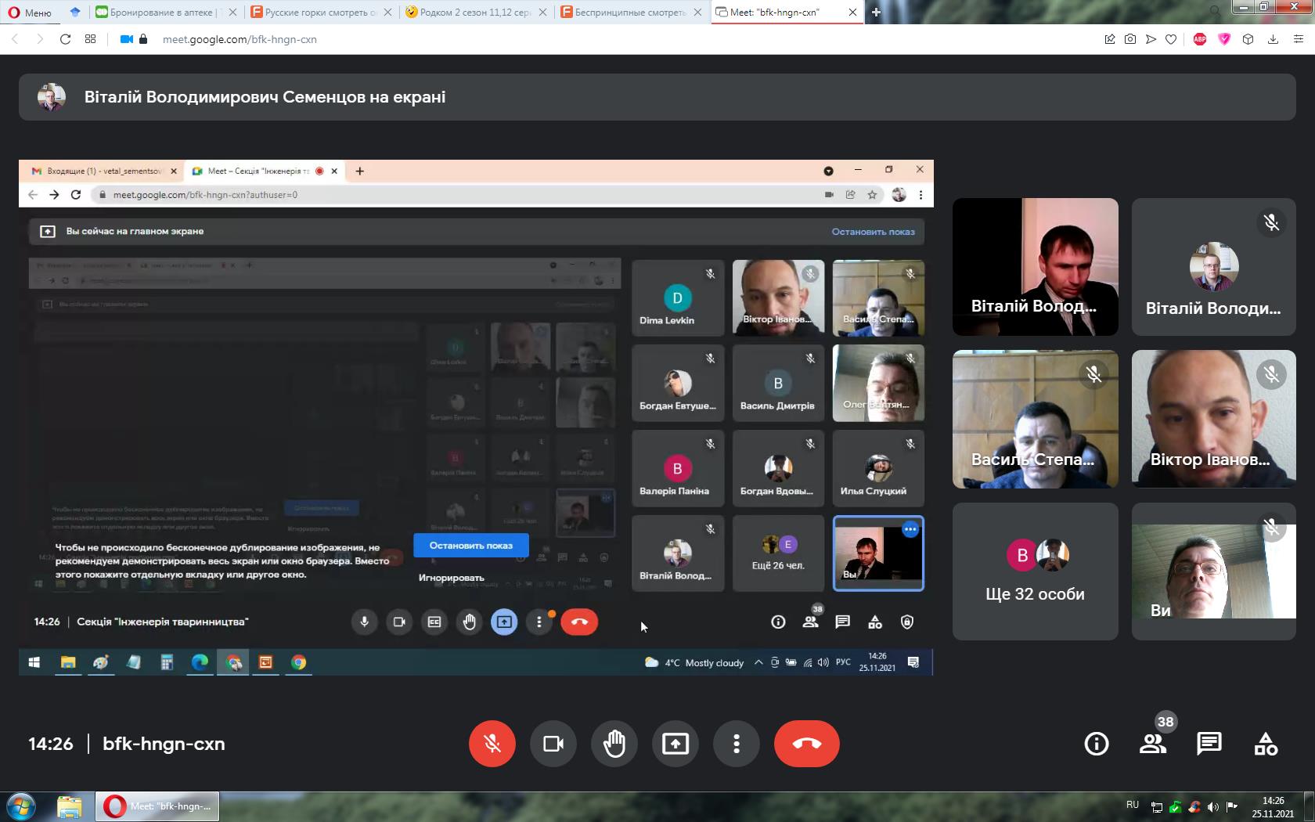
Task: Open options on the Вы tile
Action: (x=910, y=530)
